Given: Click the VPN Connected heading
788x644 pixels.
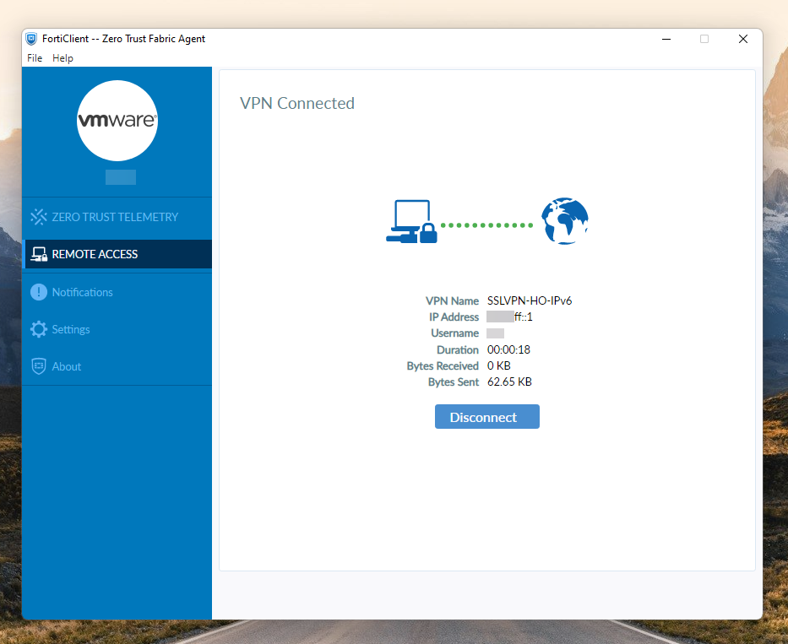Looking at the screenshot, I should [x=297, y=103].
